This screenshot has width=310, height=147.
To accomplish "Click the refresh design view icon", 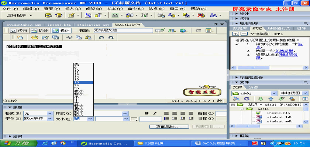I will click(198, 31).
